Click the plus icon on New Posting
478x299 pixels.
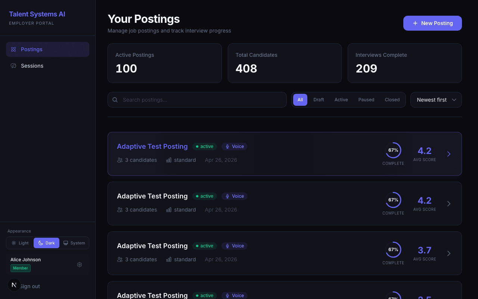[415, 23]
